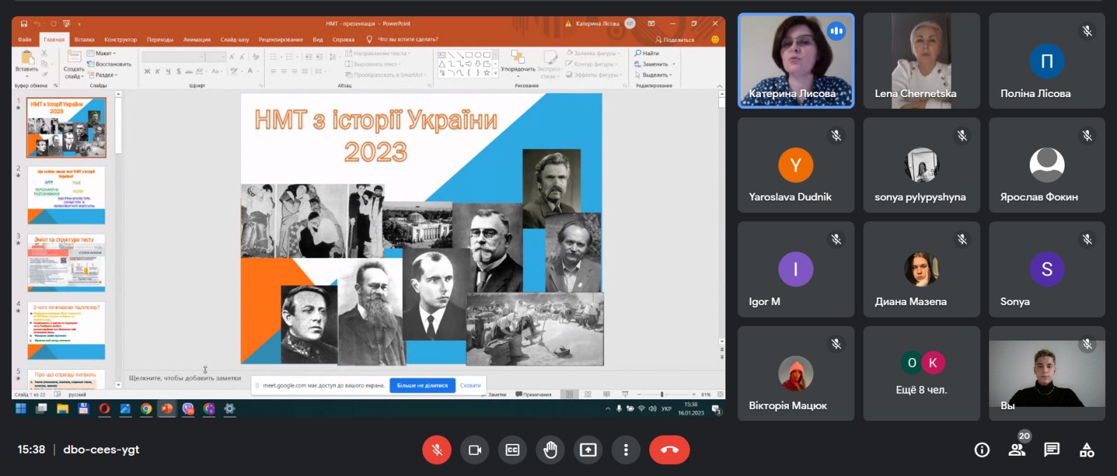
Task: Toggle raise hand button in Meet
Action: click(551, 450)
